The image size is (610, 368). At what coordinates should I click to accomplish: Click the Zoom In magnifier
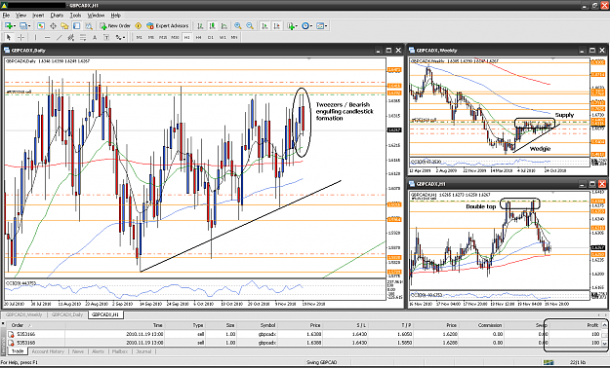(x=238, y=26)
